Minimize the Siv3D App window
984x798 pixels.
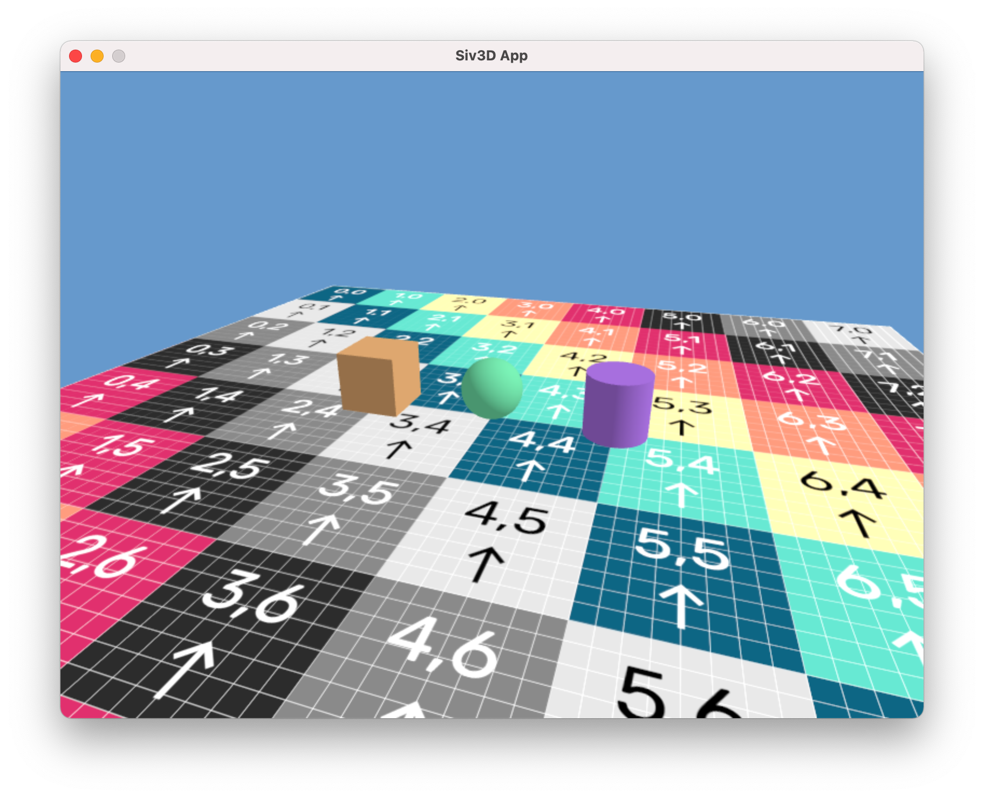[x=97, y=56]
